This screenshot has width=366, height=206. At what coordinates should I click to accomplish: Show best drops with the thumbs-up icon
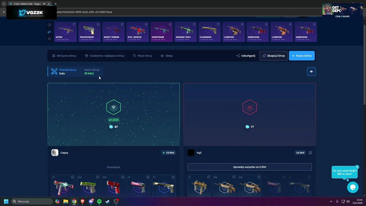click(49, 32)
